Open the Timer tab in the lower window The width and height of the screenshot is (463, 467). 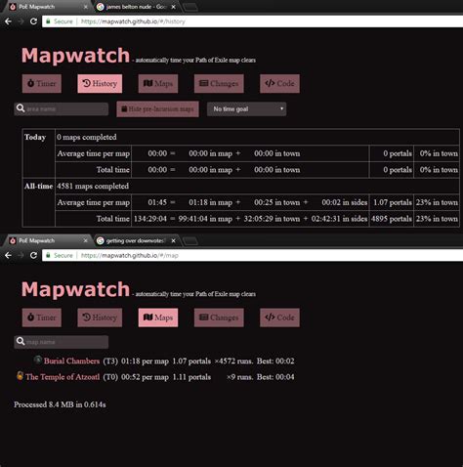[x=42, y=318]
